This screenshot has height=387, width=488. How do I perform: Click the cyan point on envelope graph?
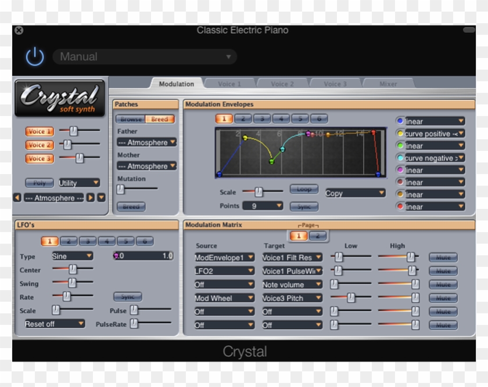282,150
